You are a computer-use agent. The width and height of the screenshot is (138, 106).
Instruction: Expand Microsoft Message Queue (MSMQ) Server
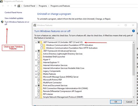tap(36, 77)
